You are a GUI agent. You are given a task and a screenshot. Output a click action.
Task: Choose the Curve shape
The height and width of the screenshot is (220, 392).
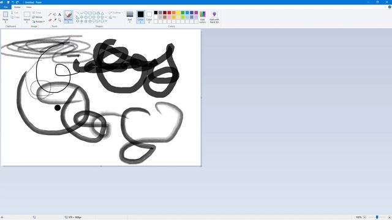(x=81, y=13)
